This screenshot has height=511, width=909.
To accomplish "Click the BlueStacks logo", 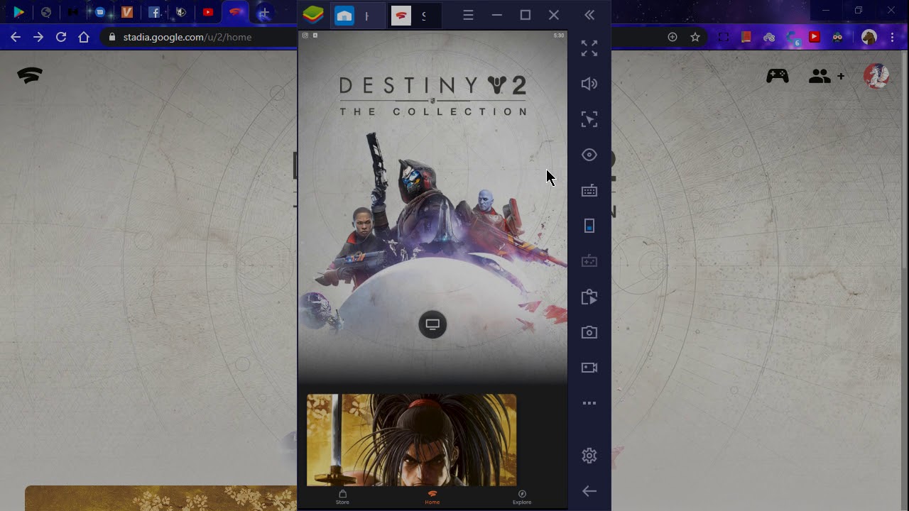I will [x=313, y=15].
